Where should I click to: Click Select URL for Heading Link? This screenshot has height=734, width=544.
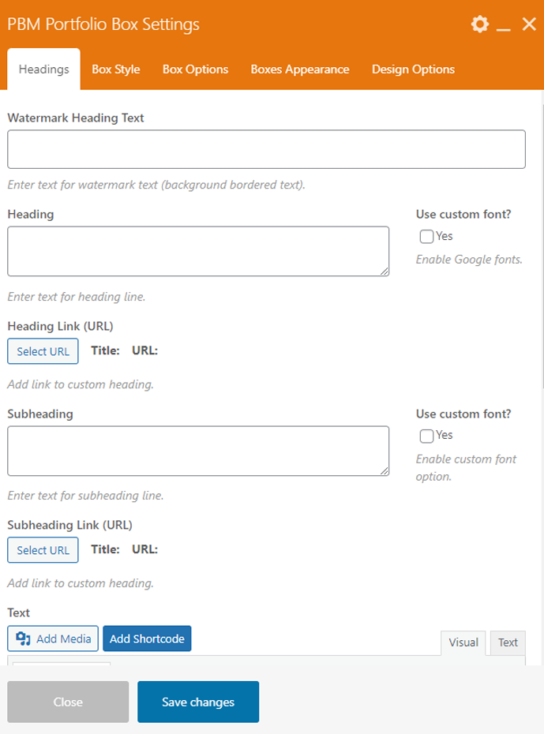point(43,351)
